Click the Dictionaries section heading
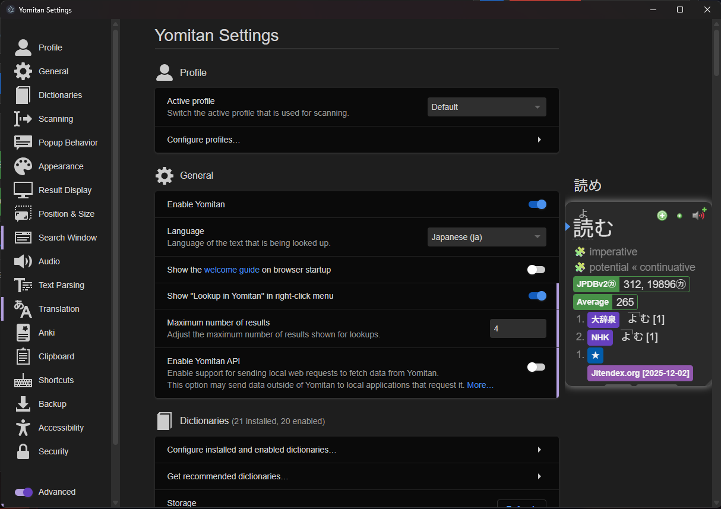Screen dimensions: 721x509 [x=204, y=421]
